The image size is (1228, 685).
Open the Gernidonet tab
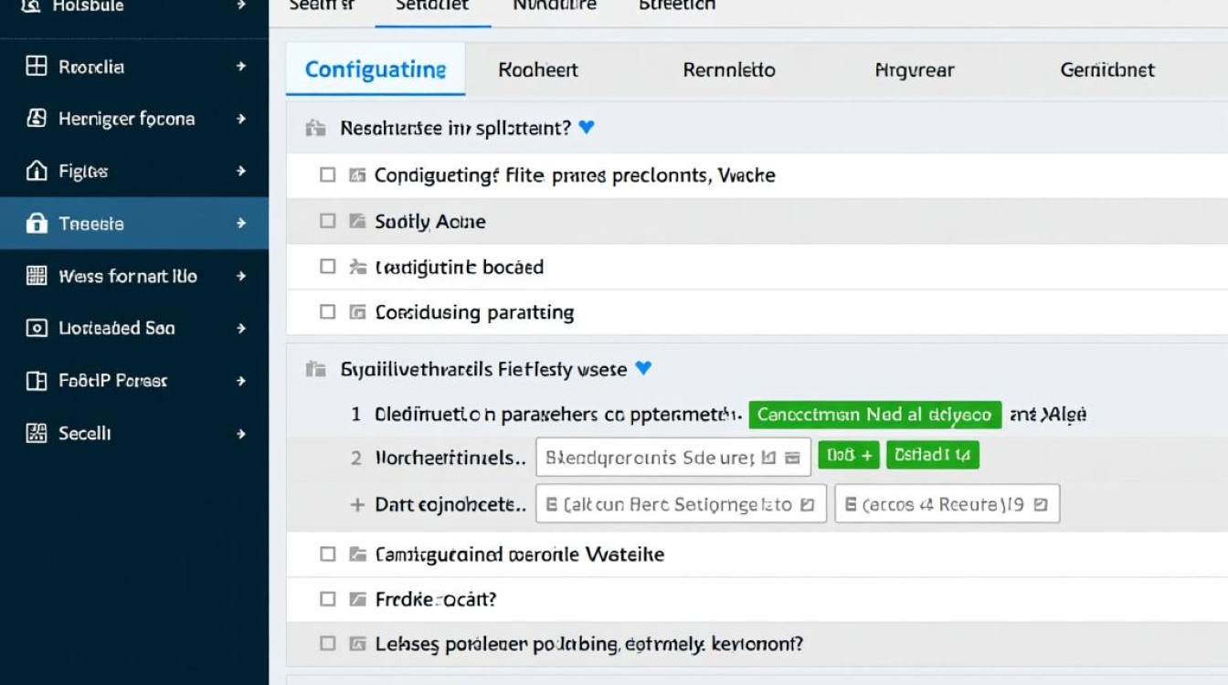click(1107, 69)
